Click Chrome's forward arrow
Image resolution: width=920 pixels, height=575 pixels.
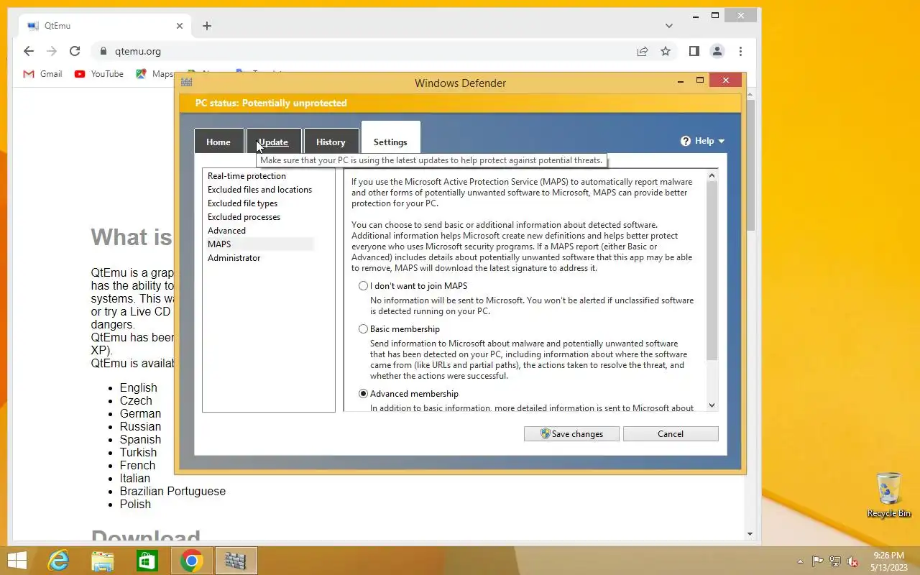(51, 51)
